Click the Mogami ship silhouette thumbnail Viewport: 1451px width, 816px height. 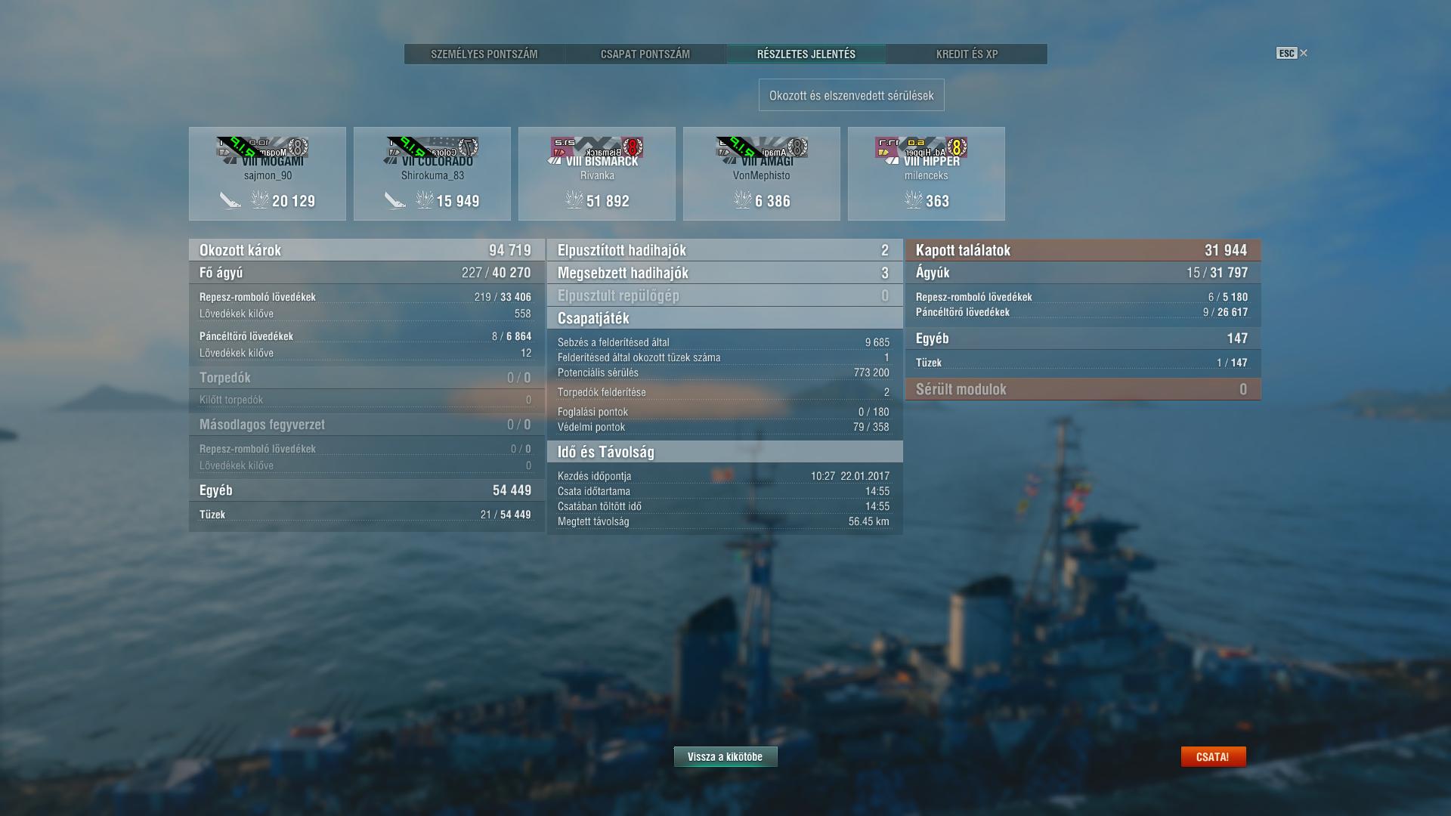[263, 147]
